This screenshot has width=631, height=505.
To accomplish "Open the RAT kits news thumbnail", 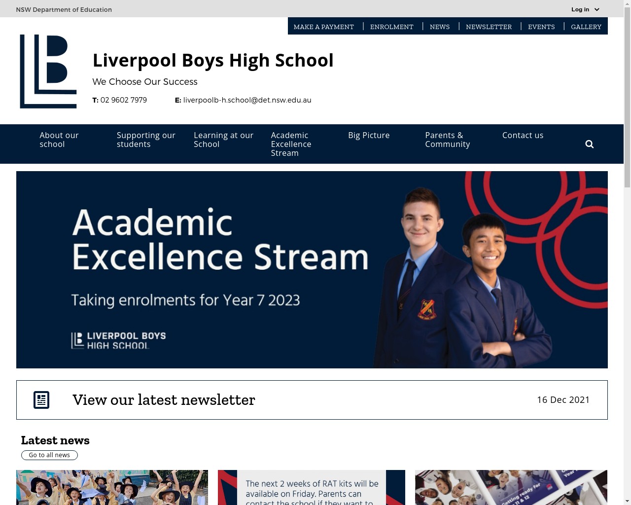I will pyautogui.click(x=312, y=487).
